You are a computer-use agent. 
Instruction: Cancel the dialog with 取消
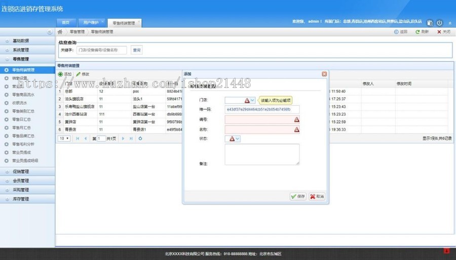pos(317,196)
